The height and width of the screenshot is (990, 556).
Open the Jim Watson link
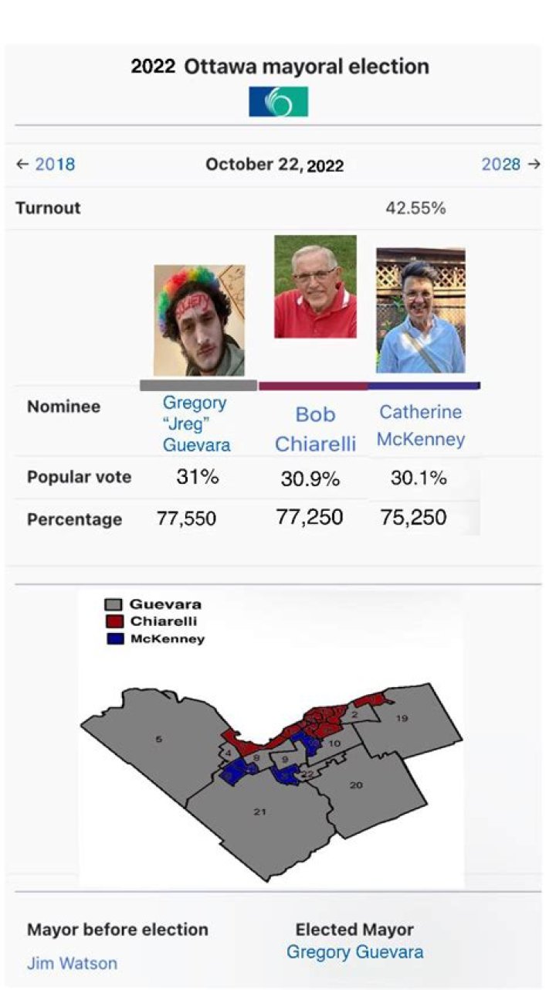tap(72, 964)
